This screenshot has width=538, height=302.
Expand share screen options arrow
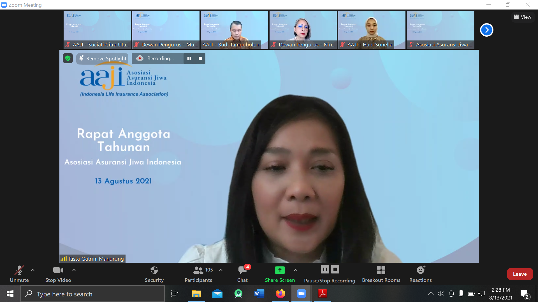tap(296, 270)
